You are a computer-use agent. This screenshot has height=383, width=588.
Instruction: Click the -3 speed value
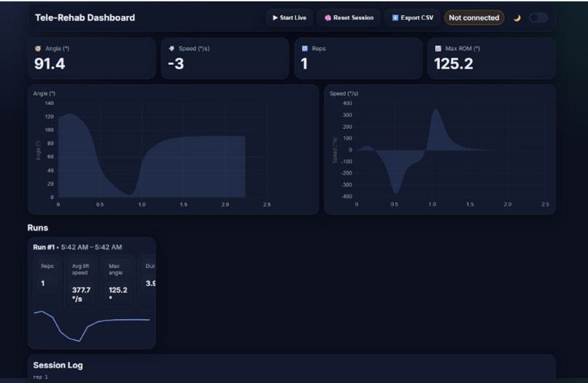[x=176, y=63]
